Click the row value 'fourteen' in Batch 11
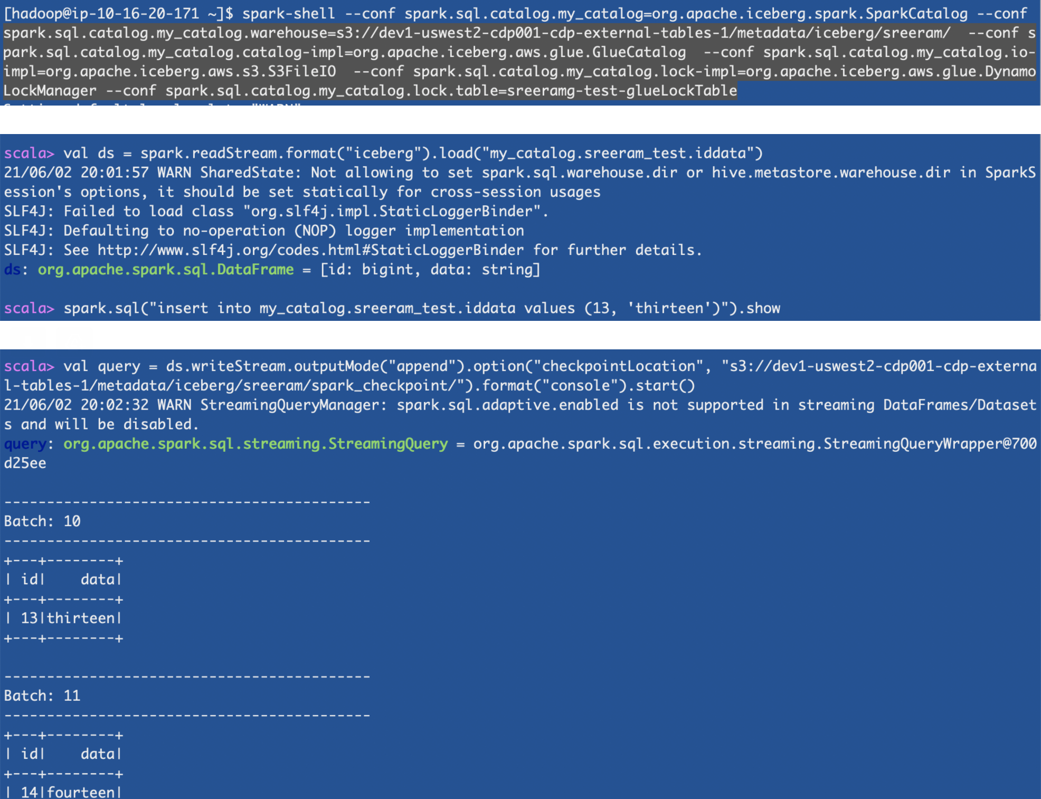 coord(81,792)
